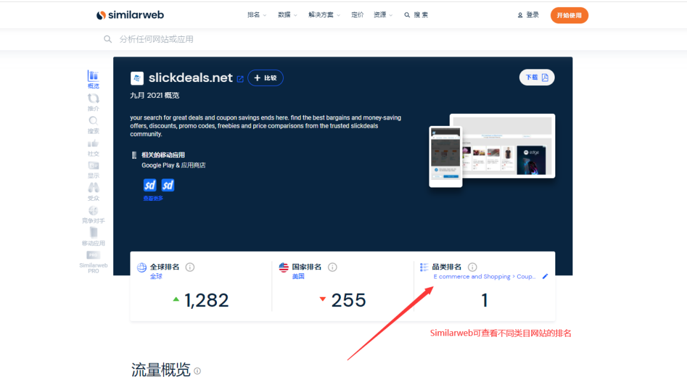The width and height of the screenshot is (687, 382).
Task: Click the orange 开始使用 button
Action: [569, 15]
